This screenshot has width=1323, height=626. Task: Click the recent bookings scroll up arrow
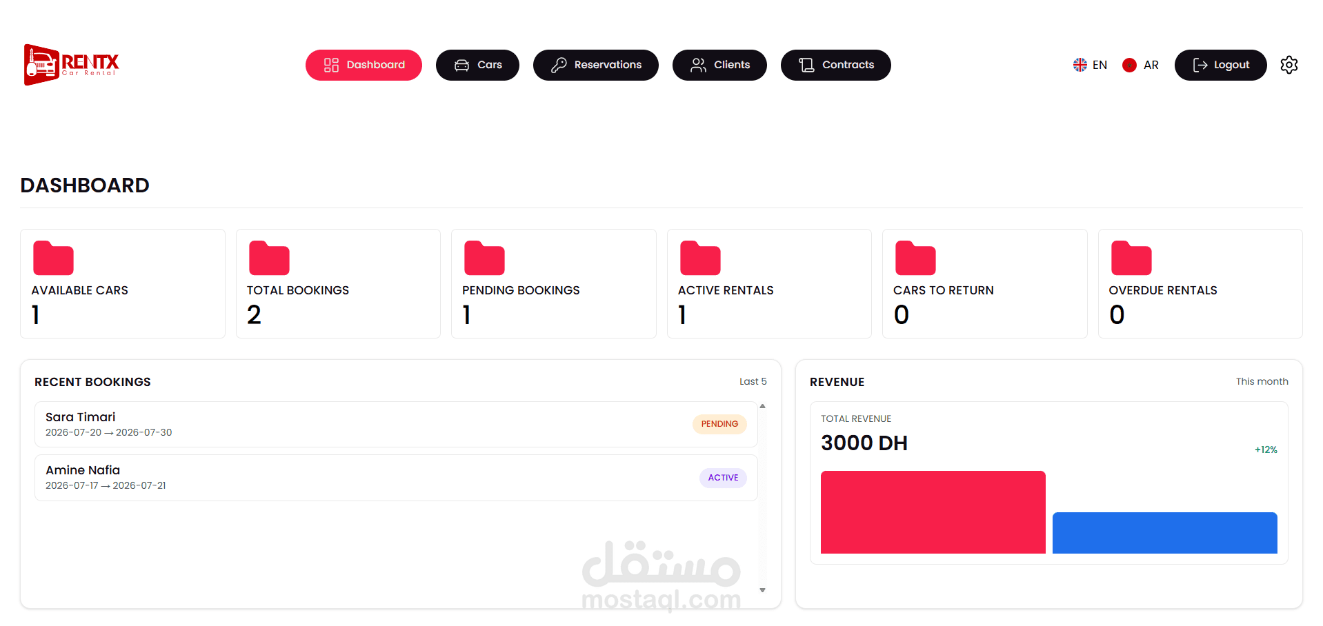click(x=762, y=406)
